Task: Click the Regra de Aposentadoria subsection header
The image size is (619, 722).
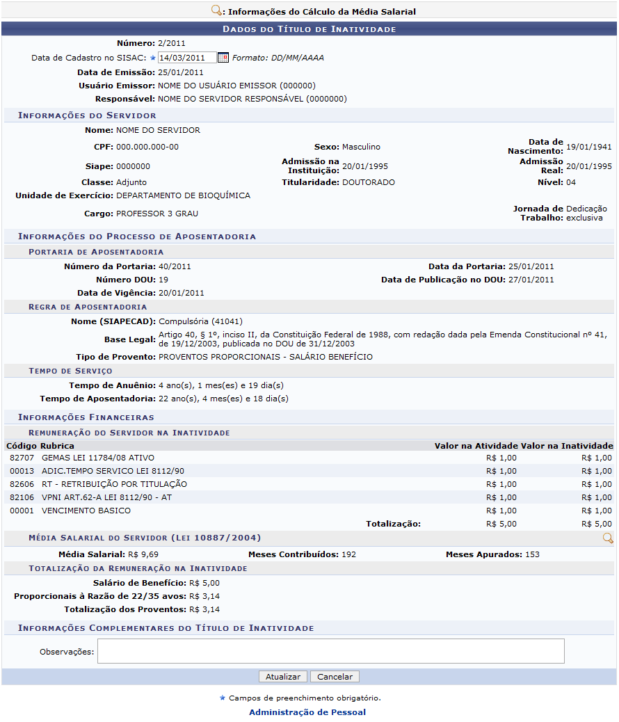Action: point(88,306)
